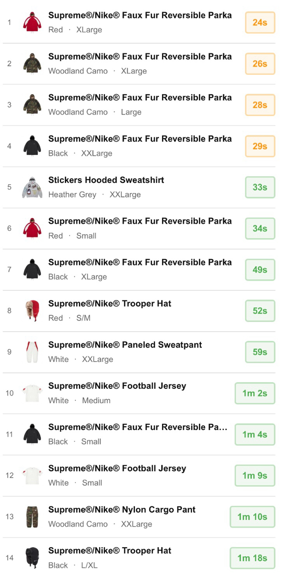Image resolution: width=281 pixels, height=576 pixels.
Task: Open Supreme/Nike Nylon Cargo Pant title
Action: (122, 510)
